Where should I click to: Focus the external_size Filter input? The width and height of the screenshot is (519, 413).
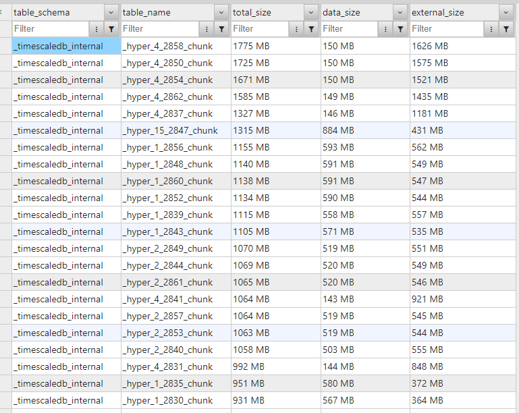point(447,29)
